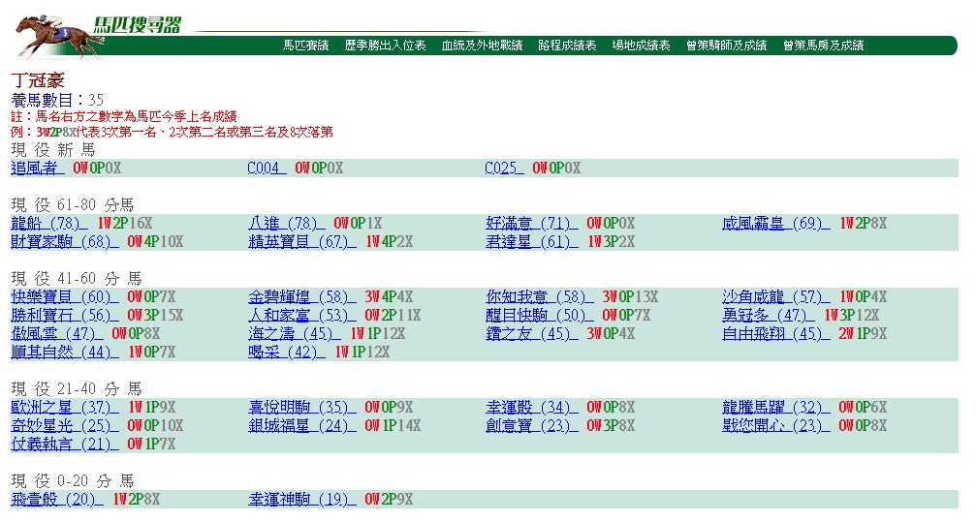Select horse link 沙角威龍 (57)
976x522 pixels.
(775, 296)
